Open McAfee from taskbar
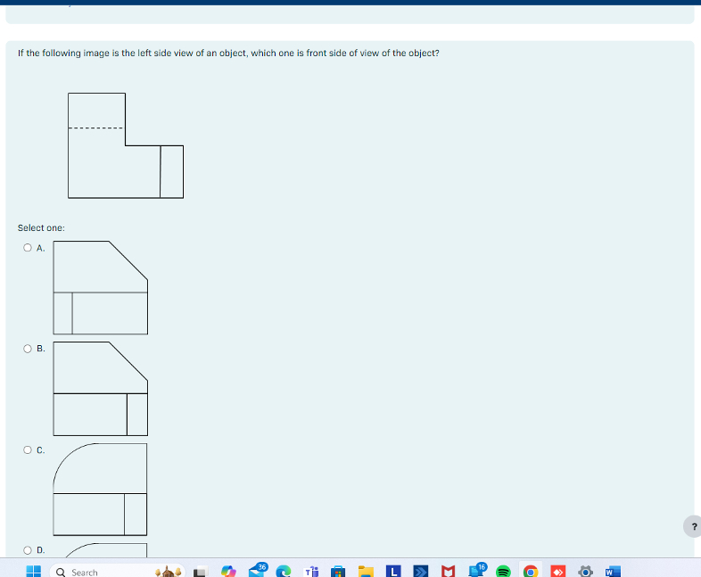This screenshot has width=701, height=577. [448, 572]
